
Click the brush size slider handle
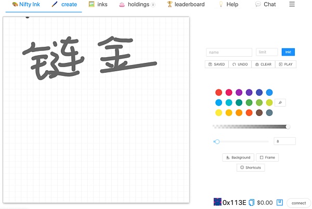click(x=217, y=141)
